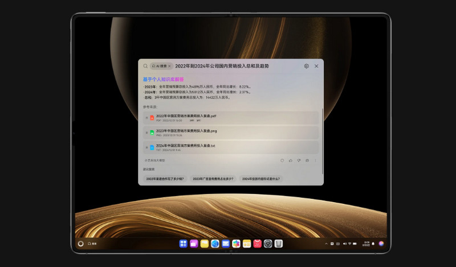Copy the answer with the copy icon
This screenshot has width=456, height=267.
click(307, 161)
